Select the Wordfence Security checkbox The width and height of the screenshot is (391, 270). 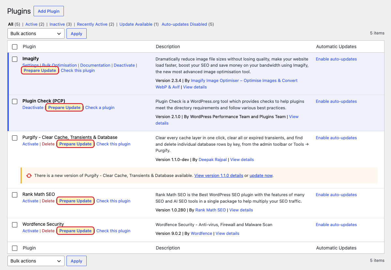[15, 225]
